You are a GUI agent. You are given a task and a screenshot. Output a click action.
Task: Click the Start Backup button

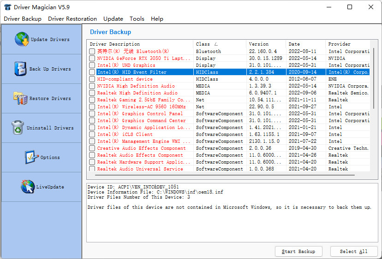(298, 252)
